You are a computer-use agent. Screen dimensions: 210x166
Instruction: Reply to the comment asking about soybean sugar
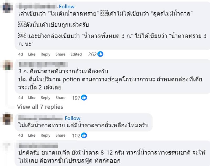pyautogui.click(x=45, y=135)
